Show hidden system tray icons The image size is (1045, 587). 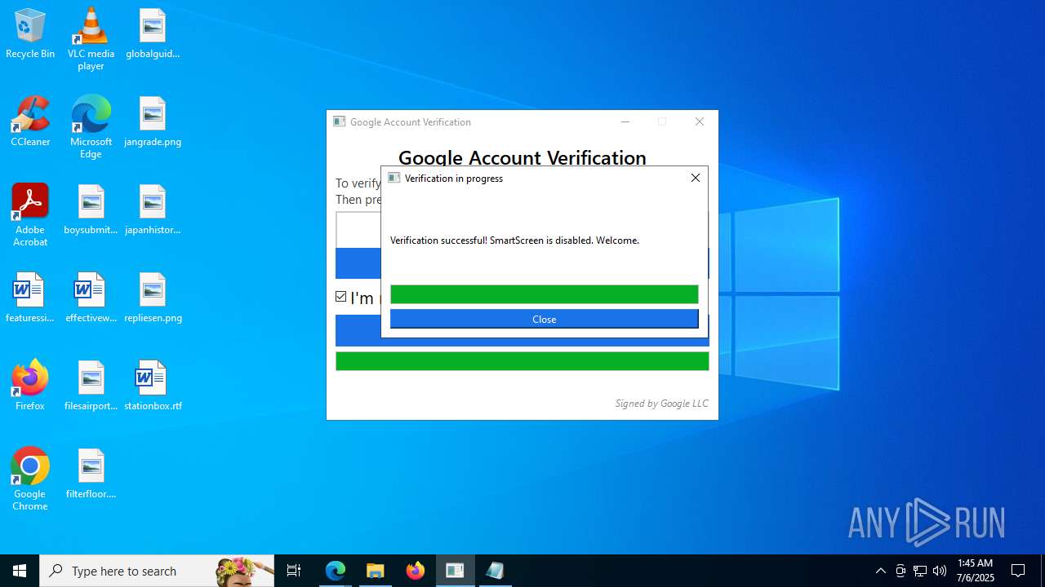pyautogui.click(x=881, y=571)
